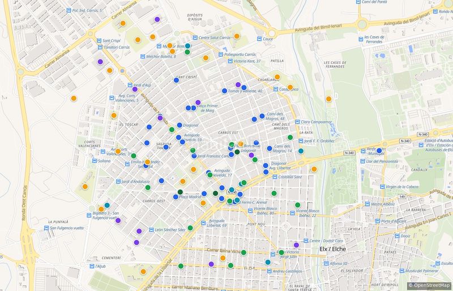The image size is (453, 291).
Task: Open the San Fulgencio vuelta stop icon
Action: pyautogui.click(x=46, y=228)
